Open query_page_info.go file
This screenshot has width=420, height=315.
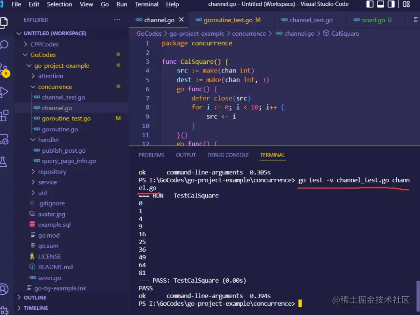(69, 161)
